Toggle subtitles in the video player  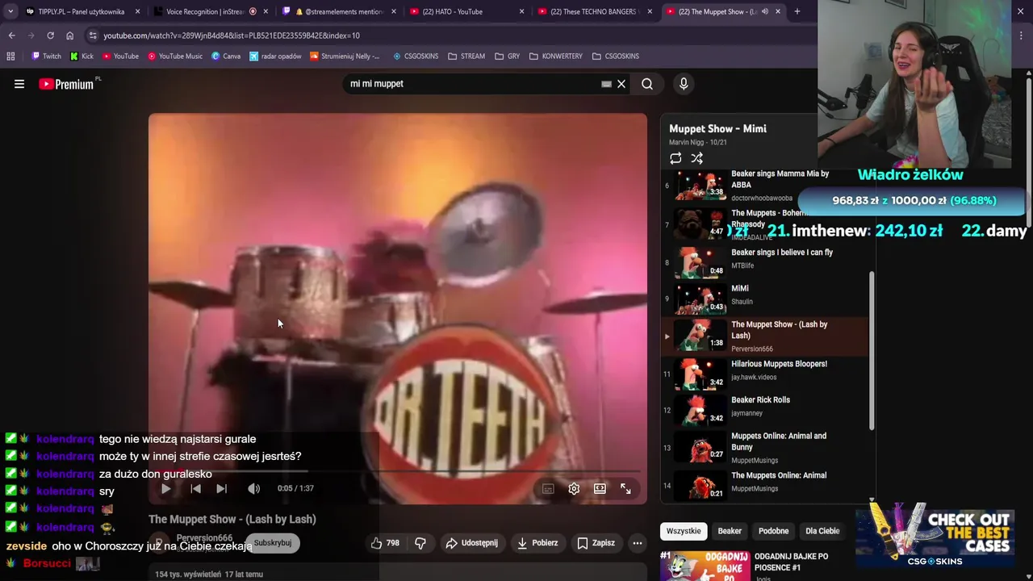point(548,488)
